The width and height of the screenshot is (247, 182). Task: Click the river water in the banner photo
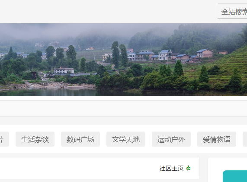pyautogui.click(x=63, y=93)
